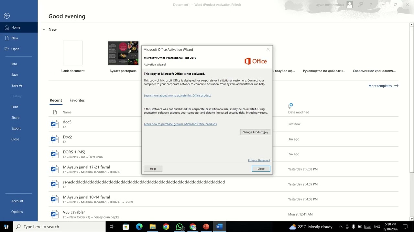The image size is (414, 232).
Task: Click the Word icon beside Doc2
Action: [x=55, y=139]
